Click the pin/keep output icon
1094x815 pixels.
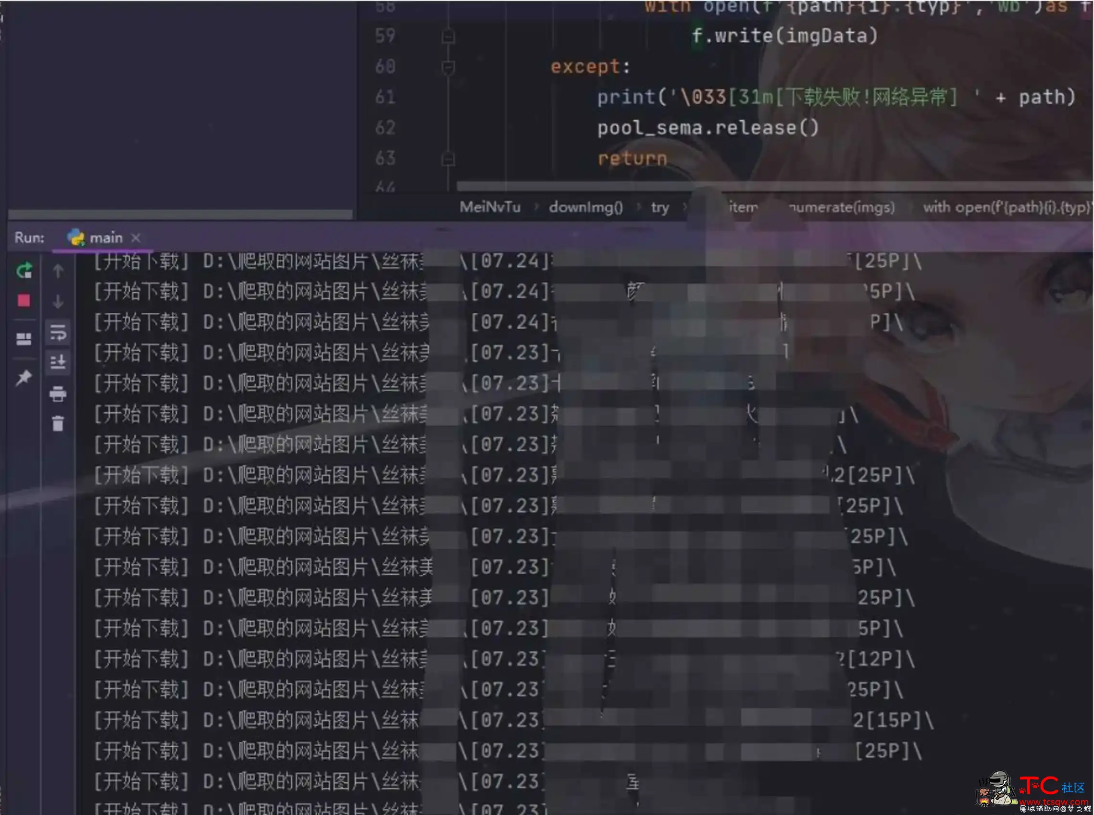click(x=23, y=376)
